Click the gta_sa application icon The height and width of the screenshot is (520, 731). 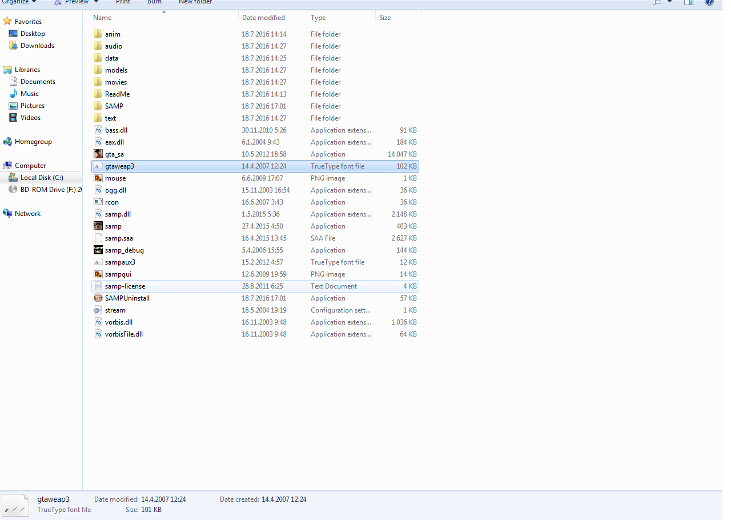pyautogui.click(x=98, y=154)
